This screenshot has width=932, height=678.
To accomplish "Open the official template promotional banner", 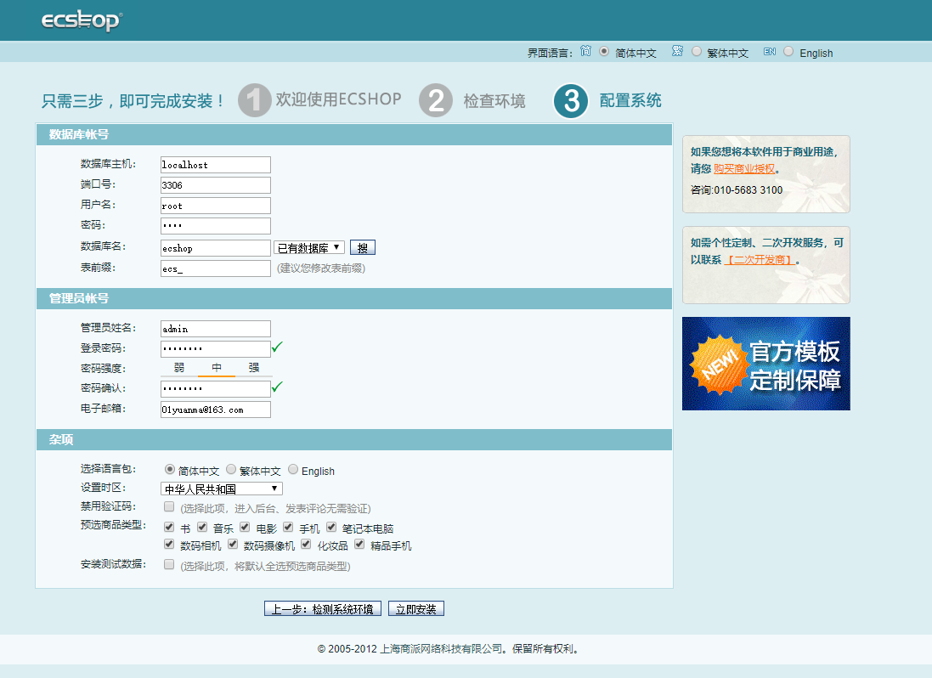I will (765, 364).
